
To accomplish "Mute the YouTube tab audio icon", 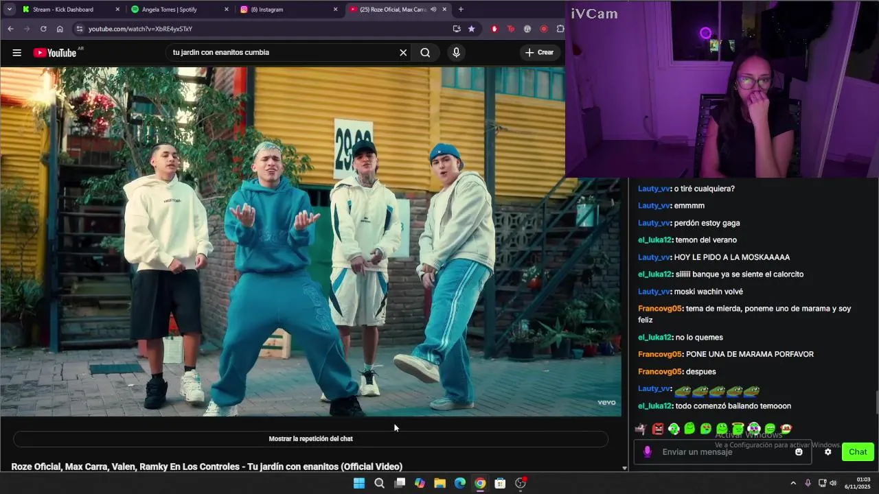I will click(433, 10).
